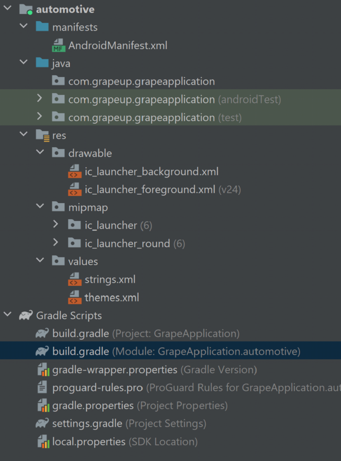
Task: Click the java folder icon
Action: tap(42, 63)
